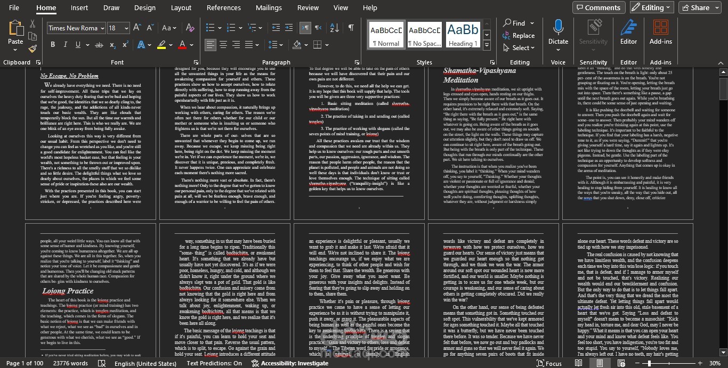Apply the Heading 1 style
728x368 pixels.
[463, 35]
